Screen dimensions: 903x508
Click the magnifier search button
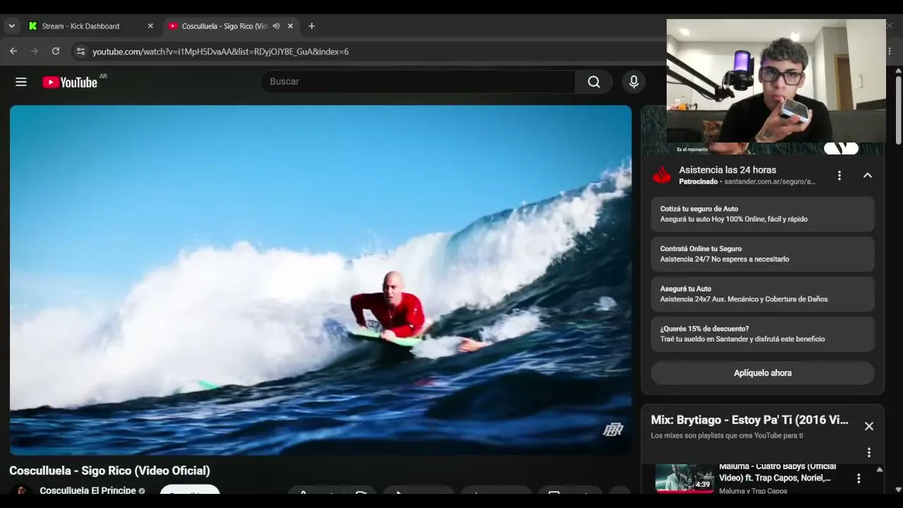coord(594,82)
